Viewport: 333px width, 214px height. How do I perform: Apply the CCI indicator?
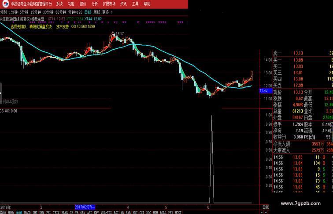[142, 212]
